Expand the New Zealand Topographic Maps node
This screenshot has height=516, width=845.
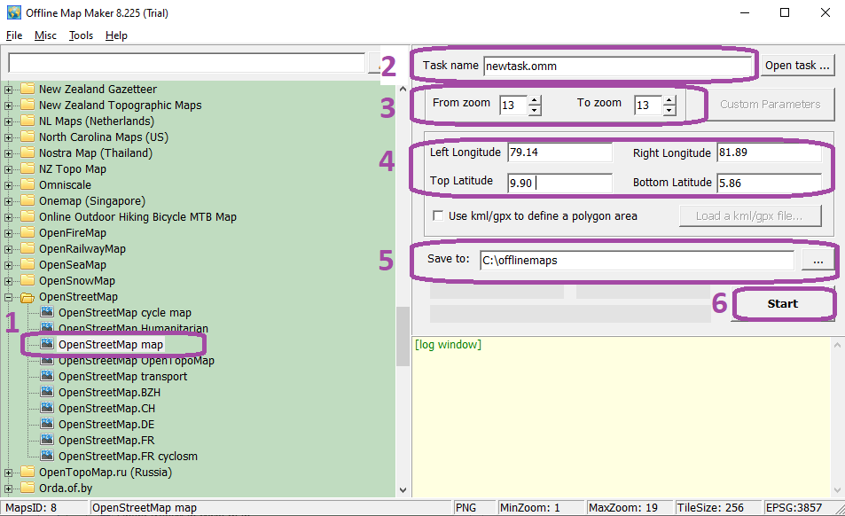8,106
